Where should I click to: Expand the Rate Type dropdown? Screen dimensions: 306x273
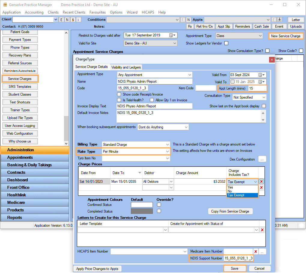tap(167, 152)
